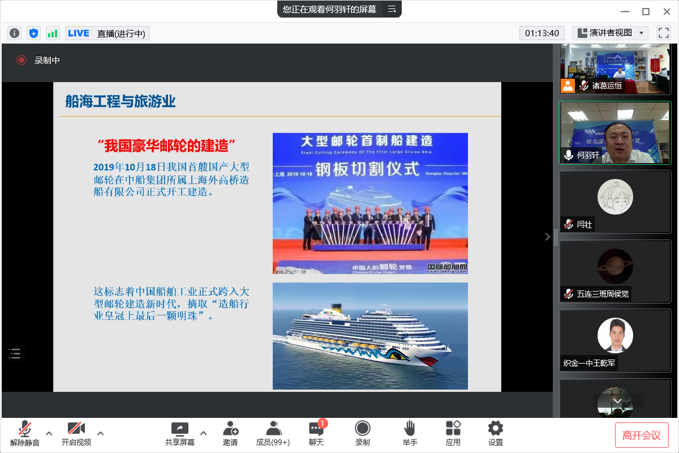Turn on video (开启视频)
This screenshot has width=679, height=453.
76,433
